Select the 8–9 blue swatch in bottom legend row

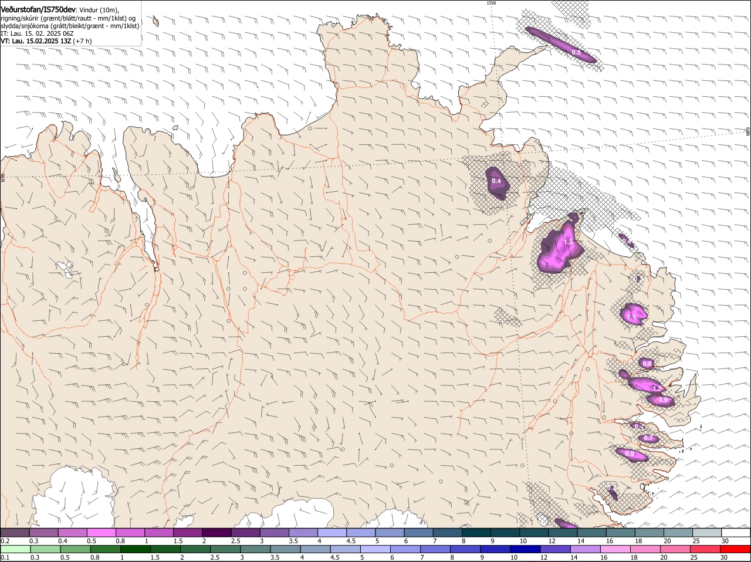(x=466, y=549)
